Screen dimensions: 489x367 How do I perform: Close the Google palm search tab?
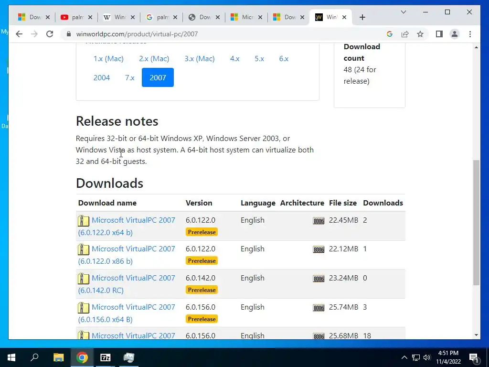pyautogui.click(x=175, y=17)
